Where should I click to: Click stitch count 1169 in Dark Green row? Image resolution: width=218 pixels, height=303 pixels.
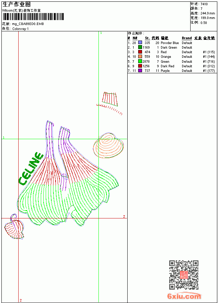tap(146, 48)
